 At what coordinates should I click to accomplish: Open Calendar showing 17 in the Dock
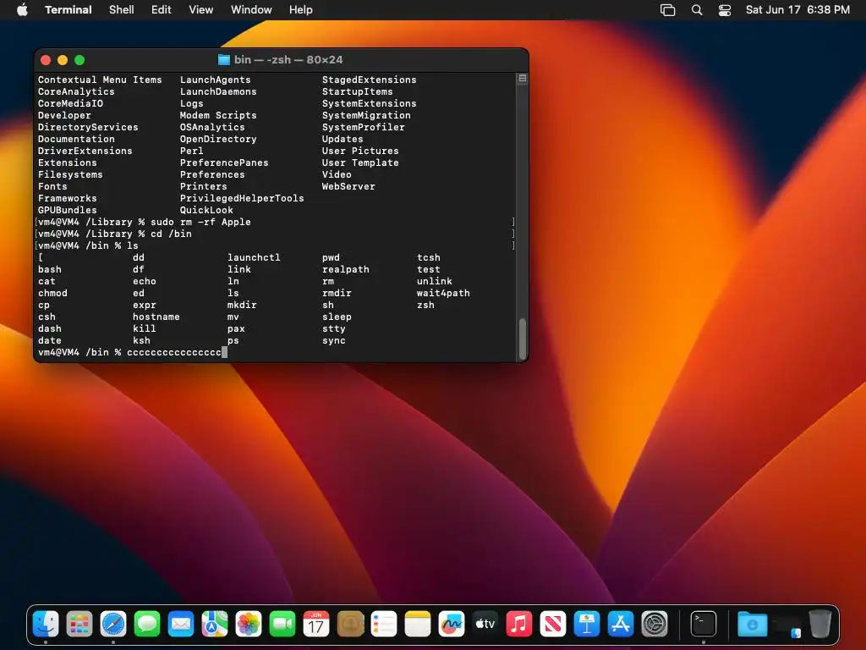coord(316,624)
